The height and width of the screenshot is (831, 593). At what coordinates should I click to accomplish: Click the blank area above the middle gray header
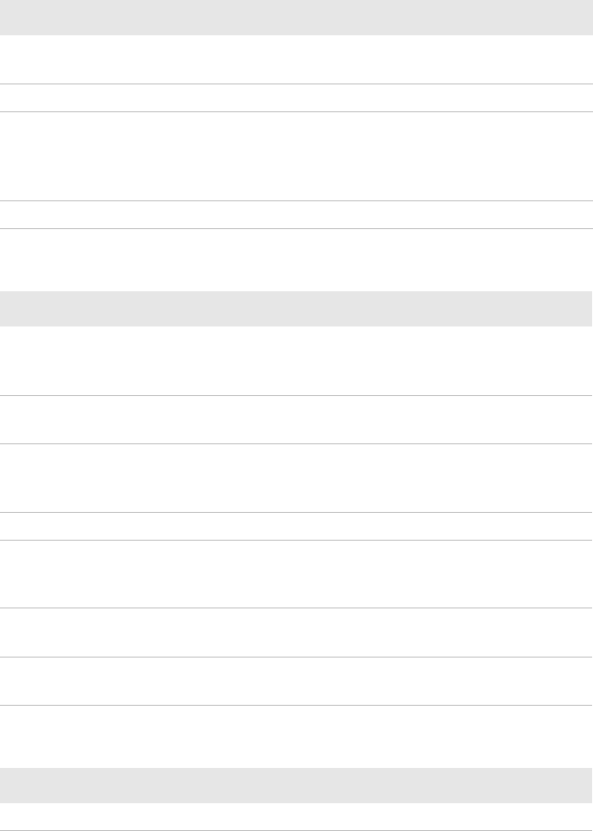pos(297,261)
